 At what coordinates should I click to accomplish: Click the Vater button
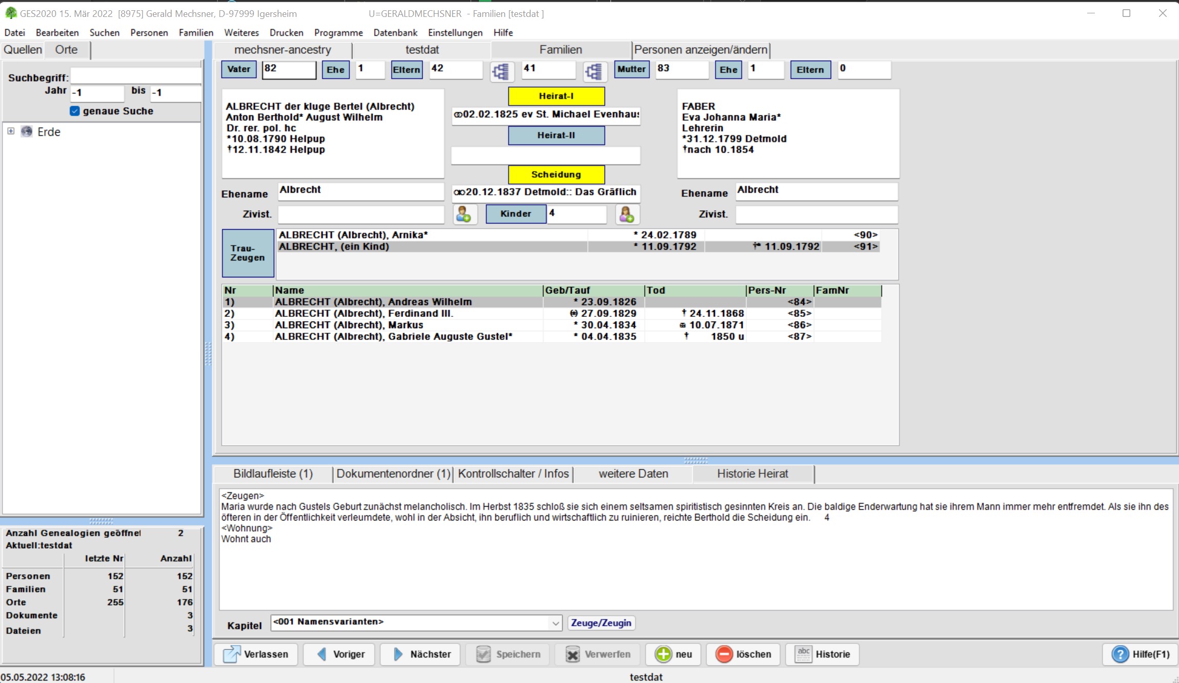[239, 69]
